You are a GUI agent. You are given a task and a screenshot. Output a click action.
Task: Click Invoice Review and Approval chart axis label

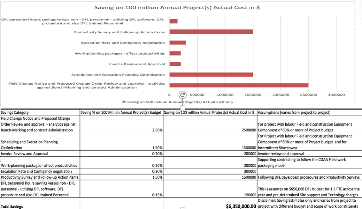[x=137, y=64]
